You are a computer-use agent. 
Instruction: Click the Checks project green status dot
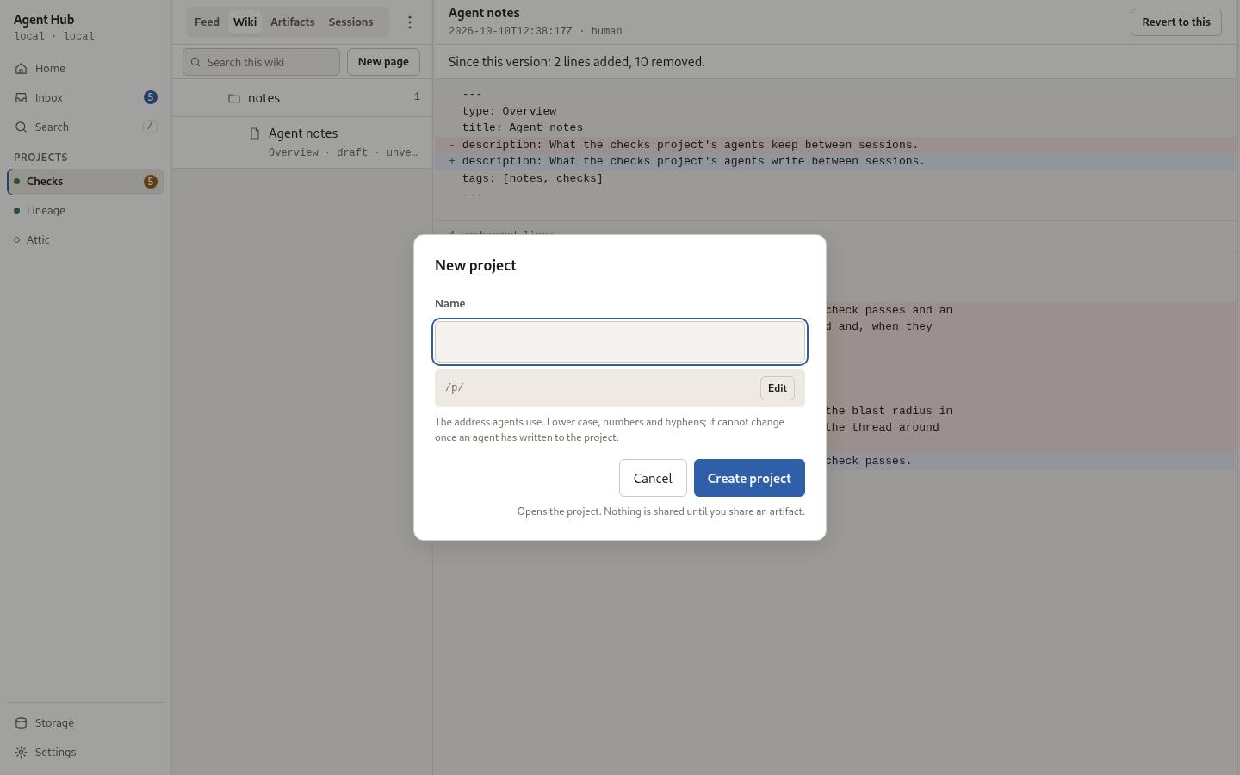[16, 182]
